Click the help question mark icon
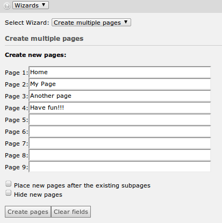This screenshot has width=222, height=223. click(7, 6)
